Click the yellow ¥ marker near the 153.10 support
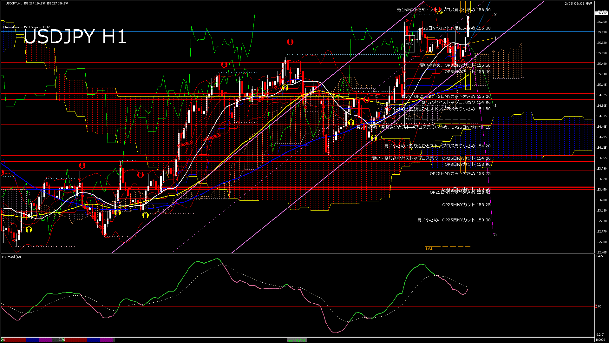 coord(146,215)
